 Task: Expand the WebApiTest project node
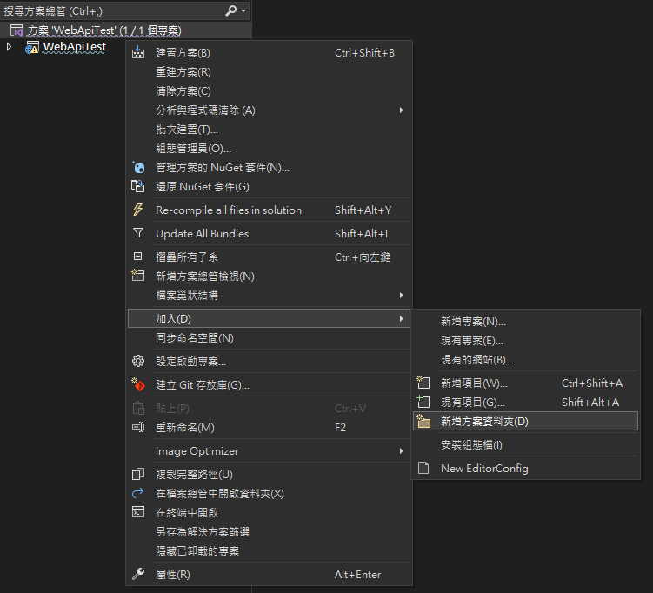click(x=9, y=47)
